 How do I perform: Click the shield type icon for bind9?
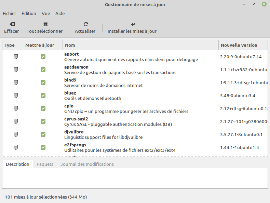click(15, 83)
